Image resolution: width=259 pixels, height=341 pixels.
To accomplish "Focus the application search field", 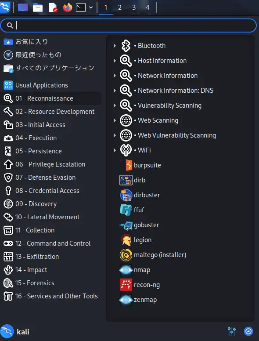I will 129,25.
